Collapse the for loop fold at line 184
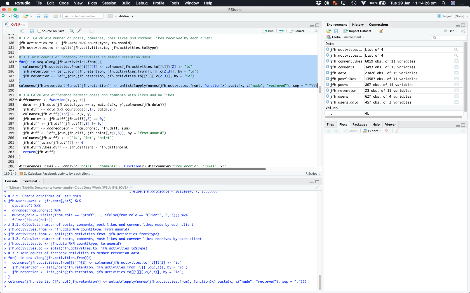Image resolution: width=470 pixels, height=293 pixels. tap(16, 62)
